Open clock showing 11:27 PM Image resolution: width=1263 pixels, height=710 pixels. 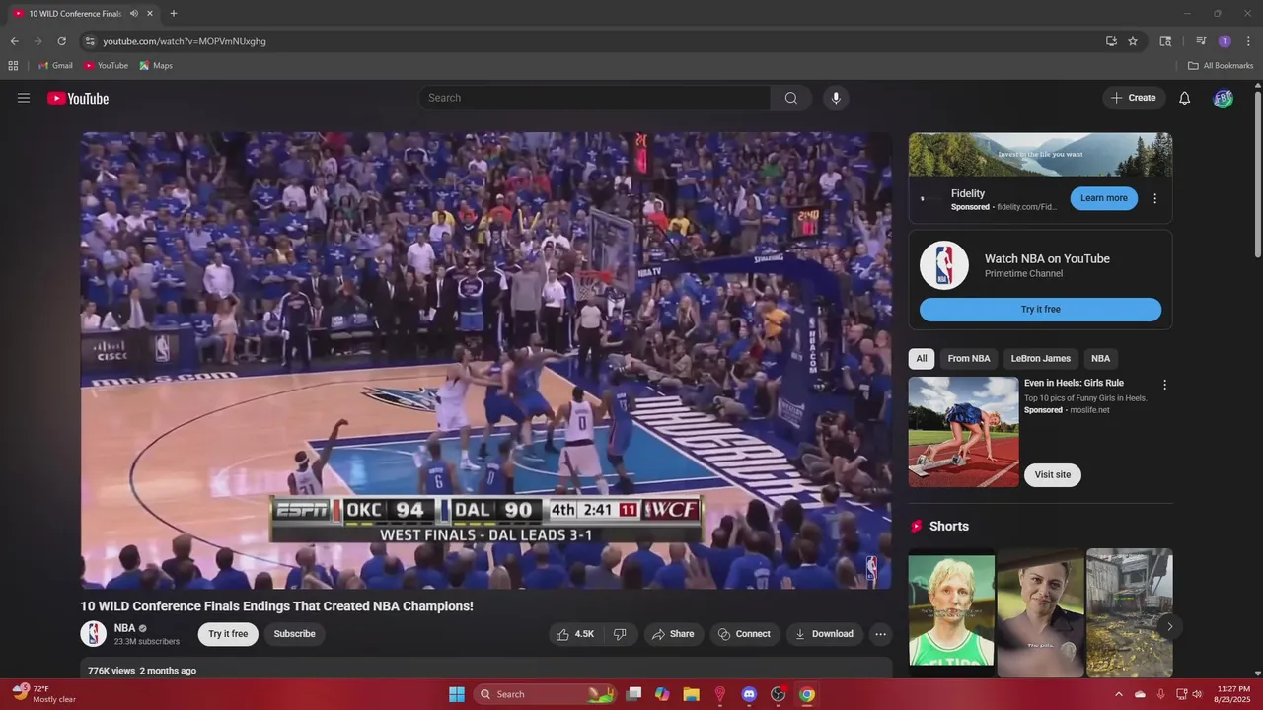(x=1233, y=694)
